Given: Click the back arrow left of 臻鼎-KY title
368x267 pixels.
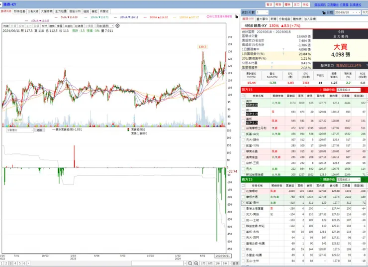Looking at the screenshot, I should coord(1,4).
